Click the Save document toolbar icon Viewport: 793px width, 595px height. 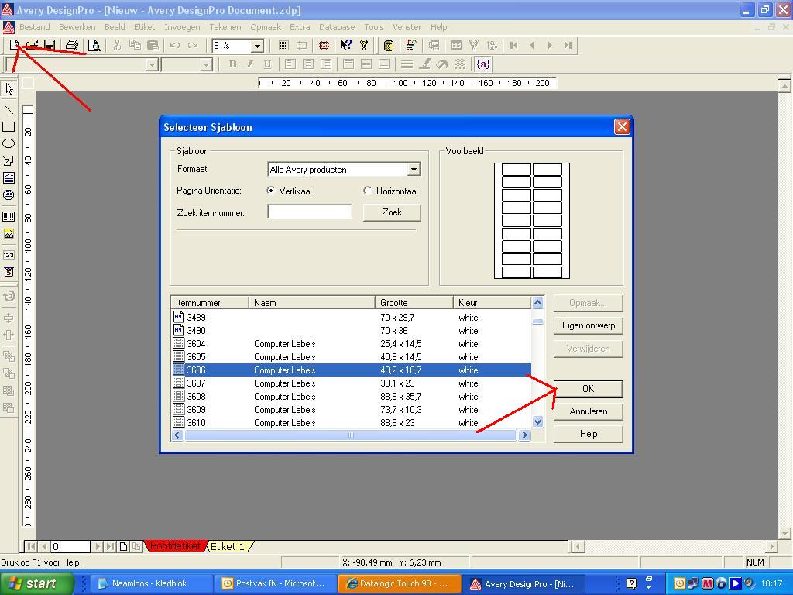tap(50, 46)
